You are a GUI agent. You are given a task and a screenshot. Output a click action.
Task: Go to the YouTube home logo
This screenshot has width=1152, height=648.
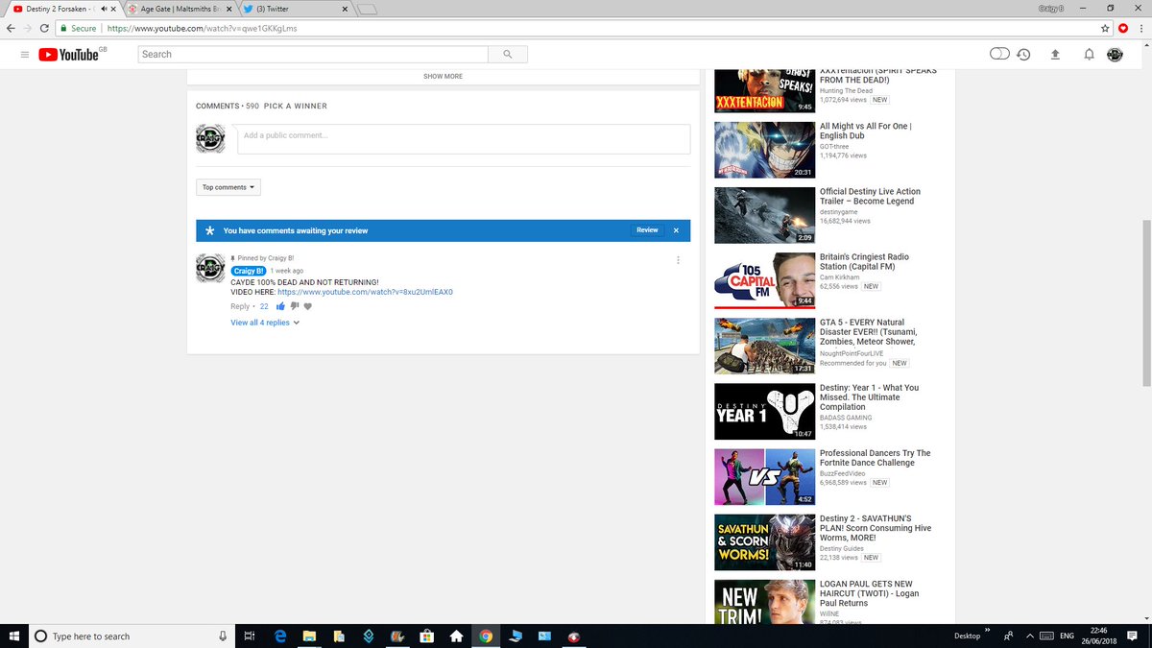click(69, 55)
